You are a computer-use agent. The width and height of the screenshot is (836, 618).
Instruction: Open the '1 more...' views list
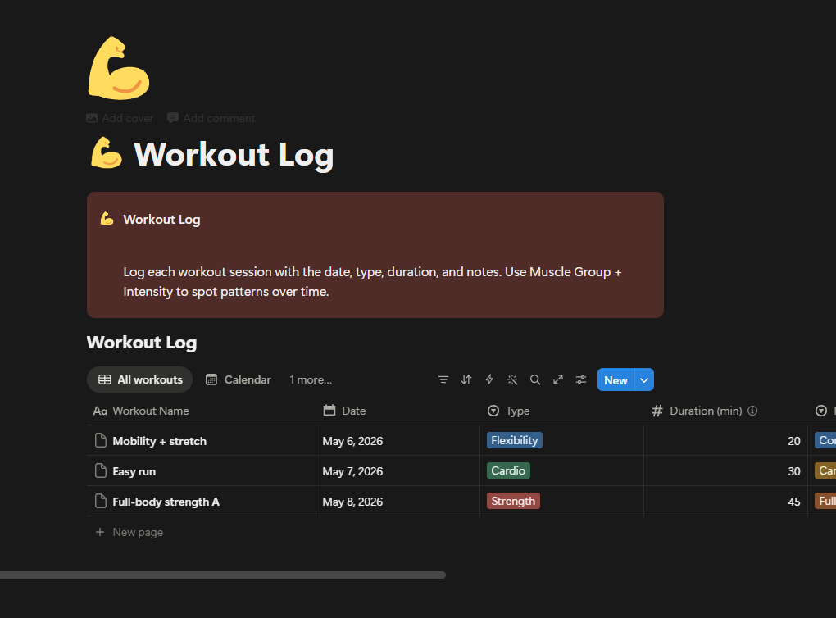pos(311,379)
